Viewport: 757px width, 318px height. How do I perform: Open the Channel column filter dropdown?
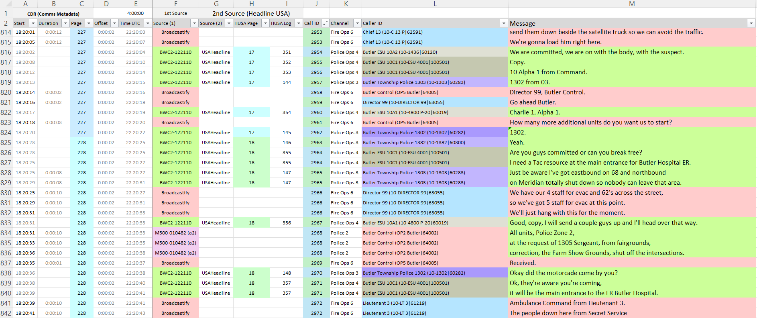(x=357, y=23)
